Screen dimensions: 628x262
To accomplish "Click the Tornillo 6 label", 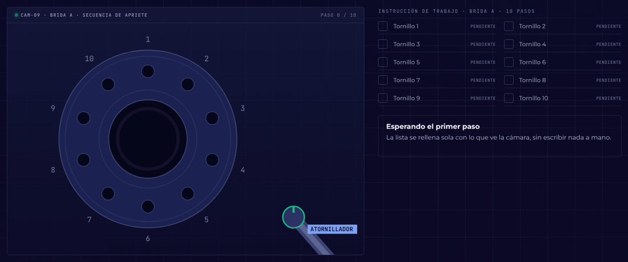I will (532, 62).
